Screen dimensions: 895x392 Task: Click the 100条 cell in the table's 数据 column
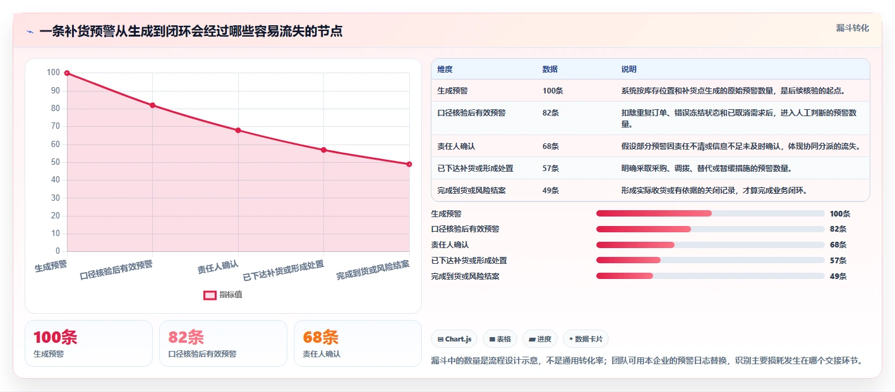coord(553,91)
